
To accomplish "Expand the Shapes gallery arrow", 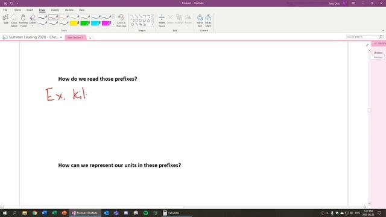I will pyautogui.click(x=153, y=24).
